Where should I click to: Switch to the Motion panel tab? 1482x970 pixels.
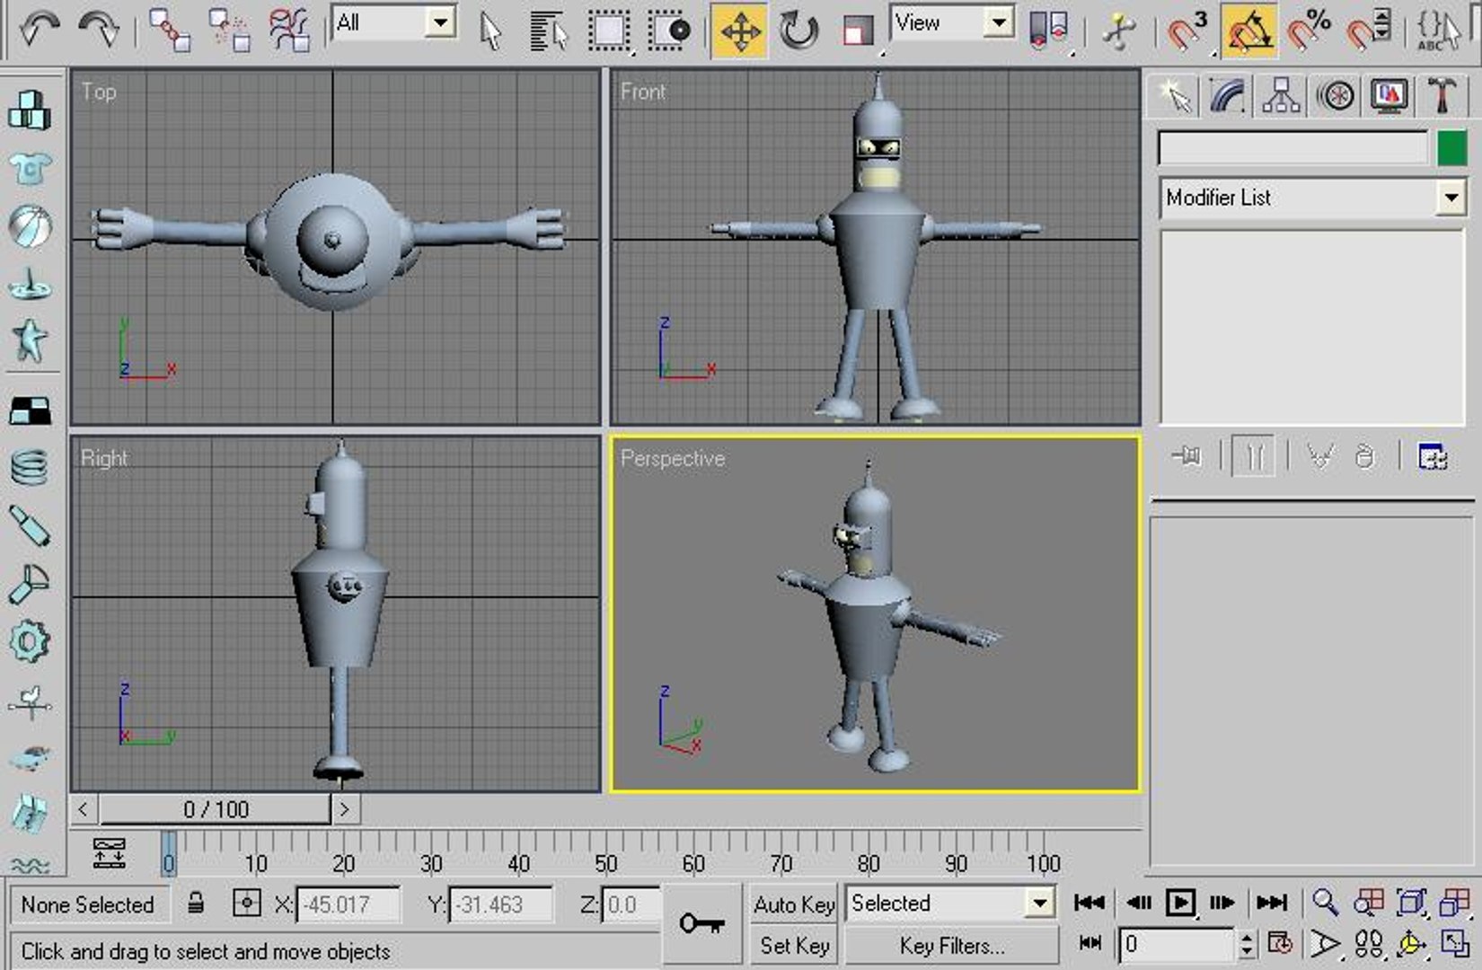point(1336,95)
